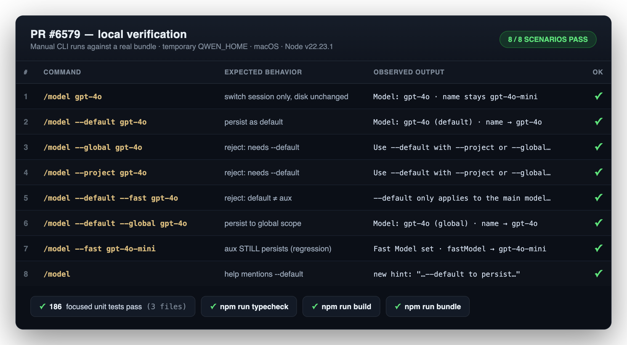
Task: Select the command '/model --global gpt-4o'
Action: [x=93, y=147]
